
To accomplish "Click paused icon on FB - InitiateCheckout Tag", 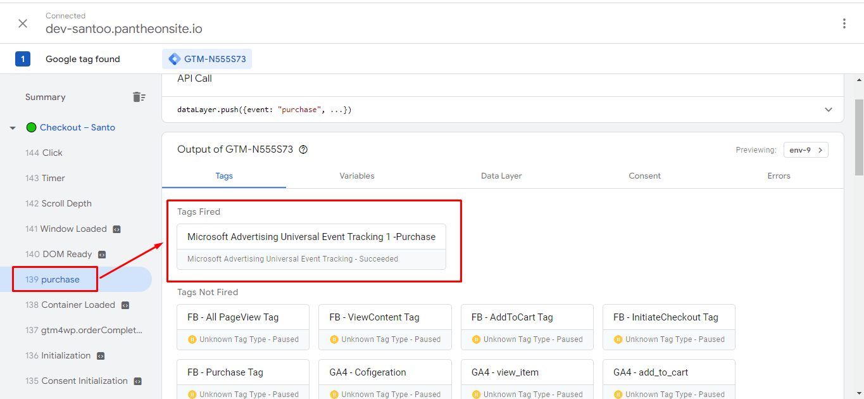I will [618, 339].
